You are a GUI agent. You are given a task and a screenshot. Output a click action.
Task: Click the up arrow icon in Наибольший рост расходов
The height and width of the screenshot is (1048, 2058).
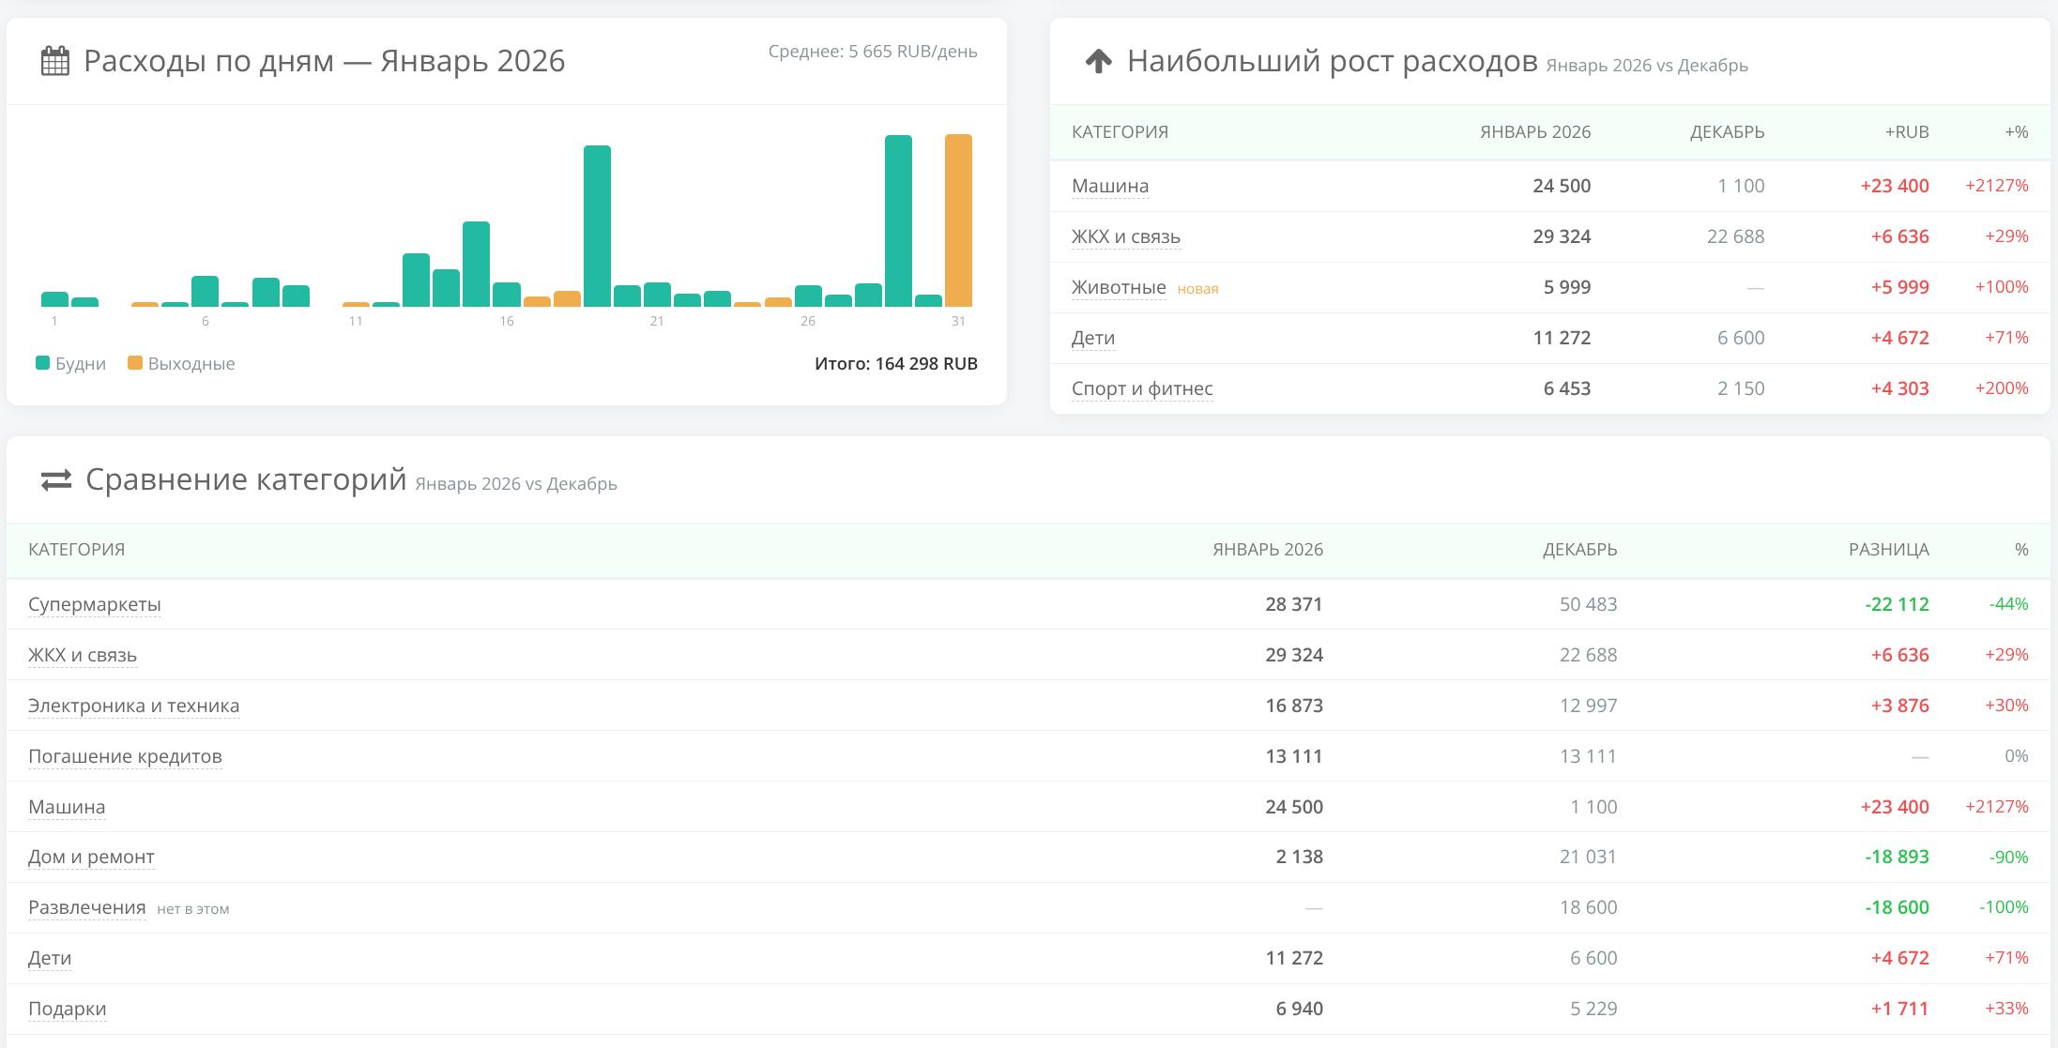click(1098, 62)
